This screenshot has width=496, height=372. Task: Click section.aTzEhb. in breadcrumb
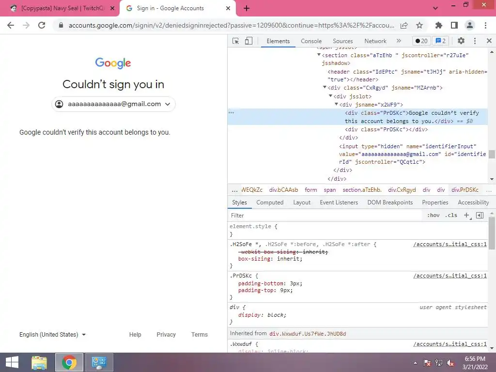(362, 190)
